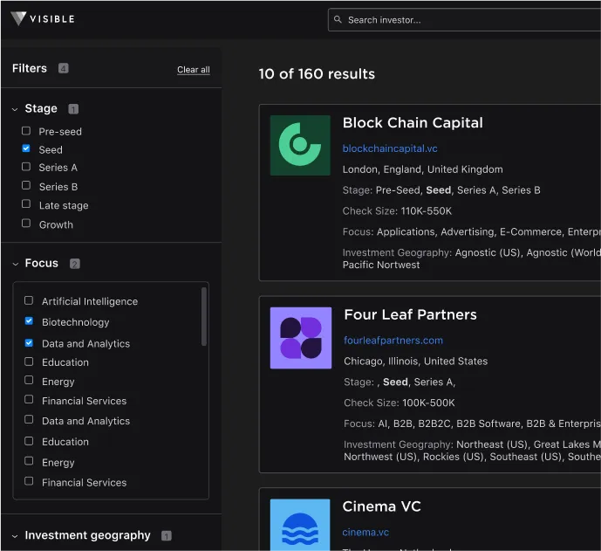601x551 pixels.
Task: Check the Growth stage checkbox
Action: click(26, 223)
